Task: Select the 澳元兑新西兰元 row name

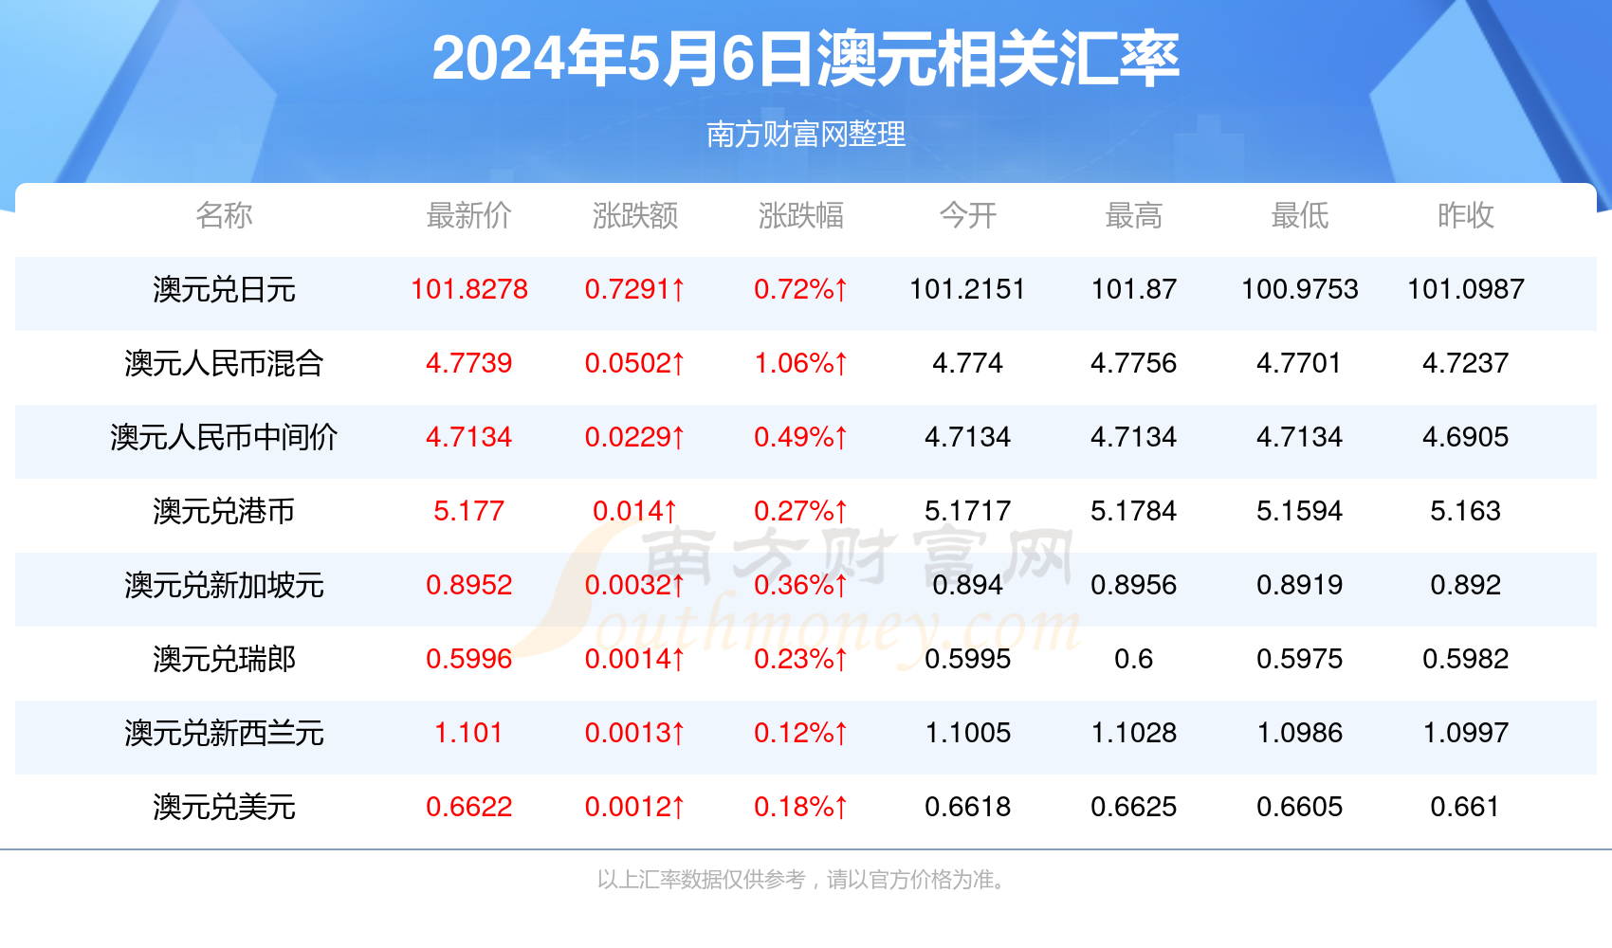Action: (x=224, y=733)
